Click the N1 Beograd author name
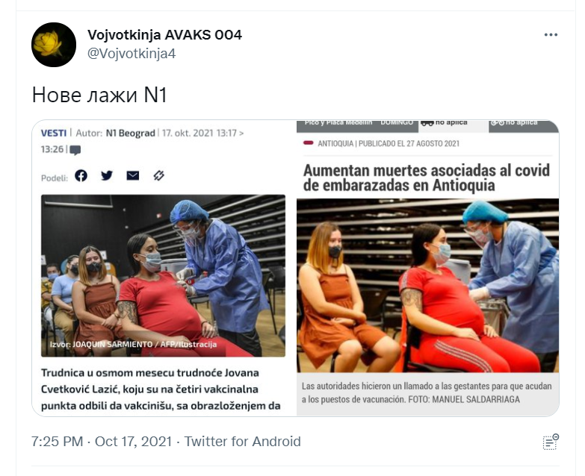This screenshot has height=476, width=585. click(131, 133)
